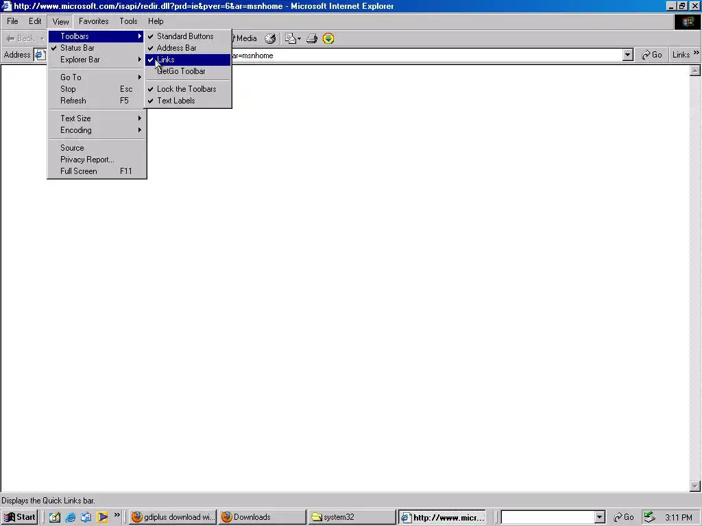This screenshot has height=526, width=702.
Task: Click the vertical scrollbar down arrow
Action: [695, 486]
